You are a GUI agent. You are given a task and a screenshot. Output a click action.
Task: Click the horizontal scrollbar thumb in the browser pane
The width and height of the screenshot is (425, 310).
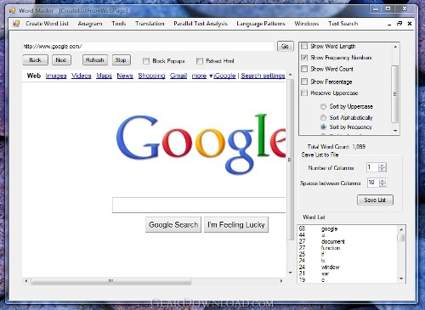pyautogui.click(x=111, y=281)
